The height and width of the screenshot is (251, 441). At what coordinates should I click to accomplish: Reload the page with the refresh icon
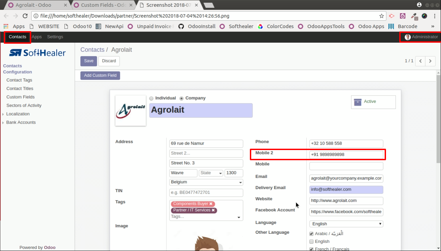click(x=25, y=16)
